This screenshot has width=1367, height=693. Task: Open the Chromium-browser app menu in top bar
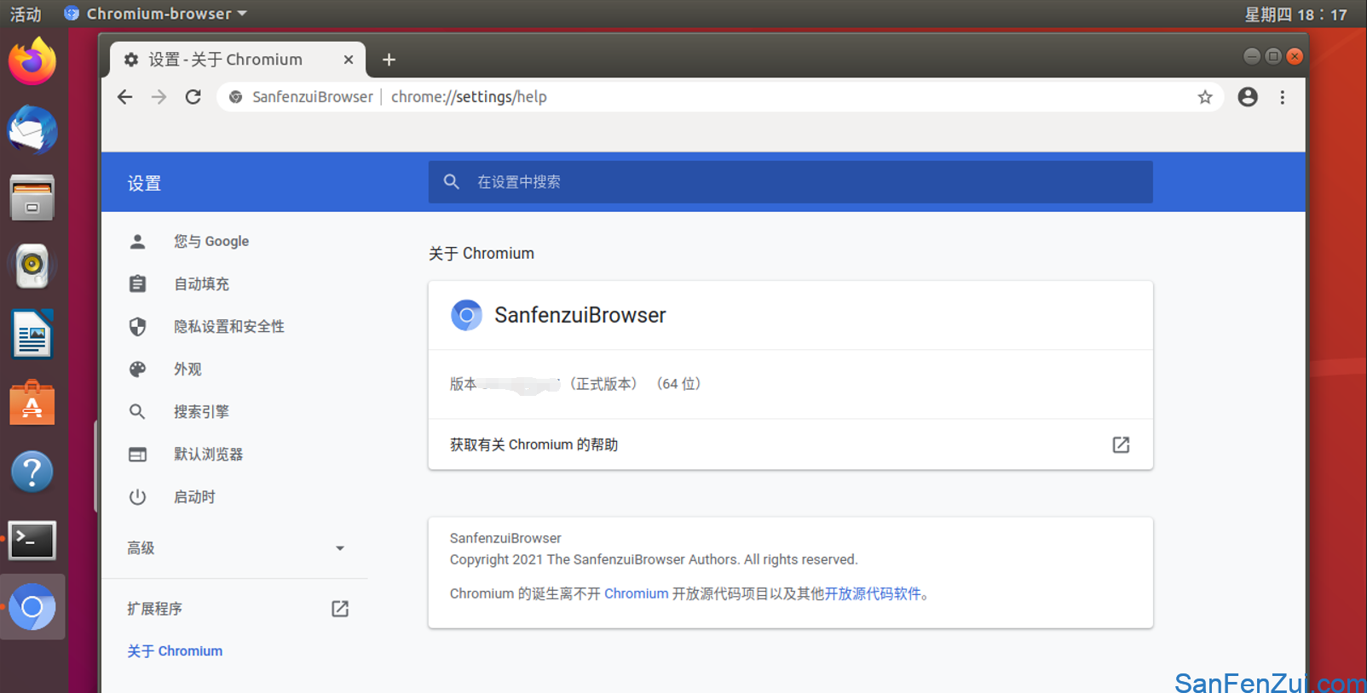point(155,14)
